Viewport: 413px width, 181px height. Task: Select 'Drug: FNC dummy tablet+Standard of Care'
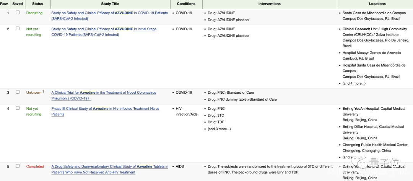point(242,99)
